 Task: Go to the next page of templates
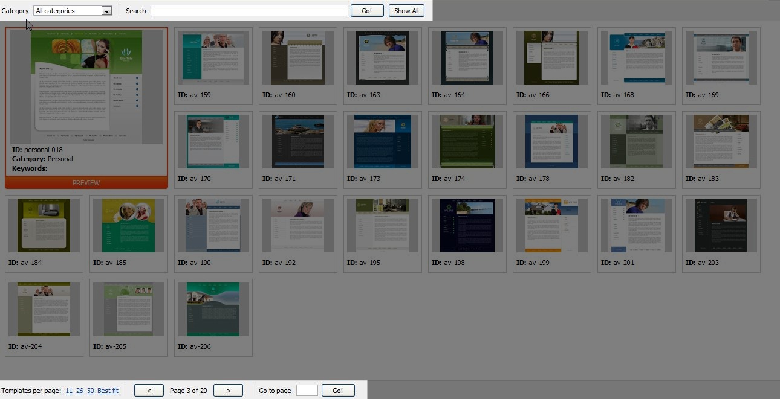click(x=228, y=391)
